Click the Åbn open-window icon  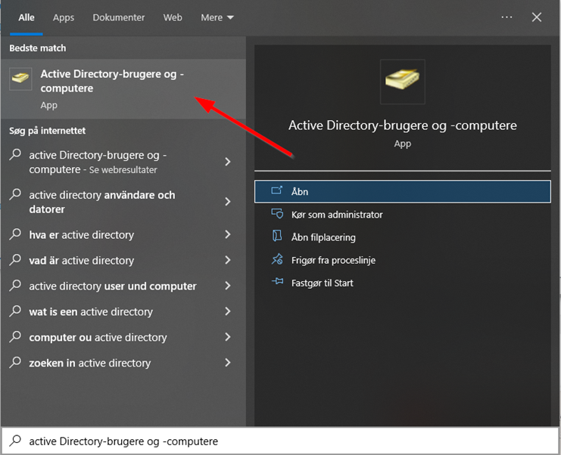pyautogui.click(x=277, y=190)
